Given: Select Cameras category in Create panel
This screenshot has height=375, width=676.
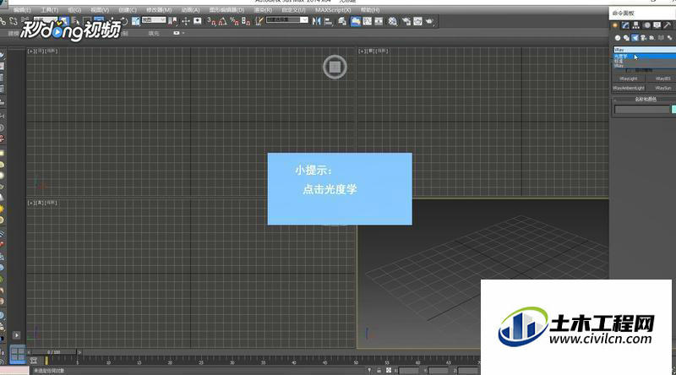Looking at the screenshot, I should point(643,37).
